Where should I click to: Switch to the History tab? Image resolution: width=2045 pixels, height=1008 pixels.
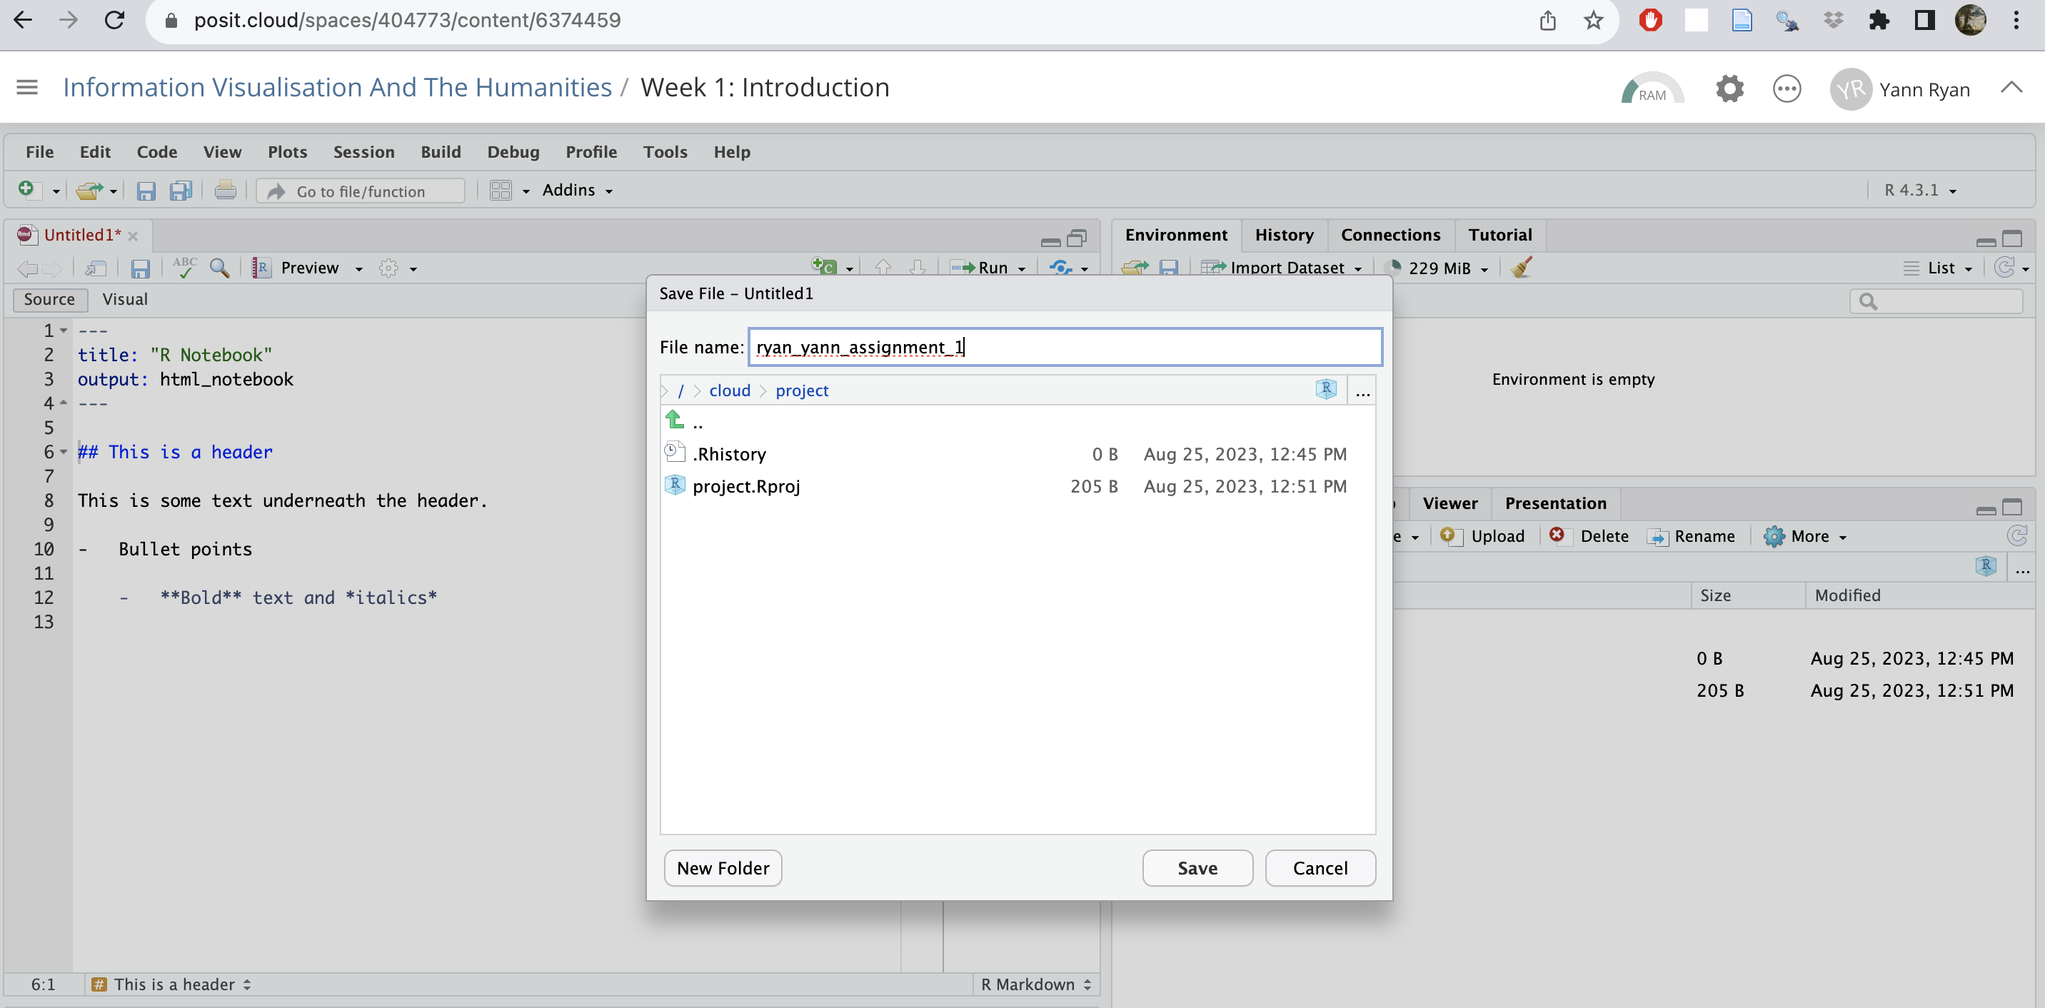pos(1283,235)
